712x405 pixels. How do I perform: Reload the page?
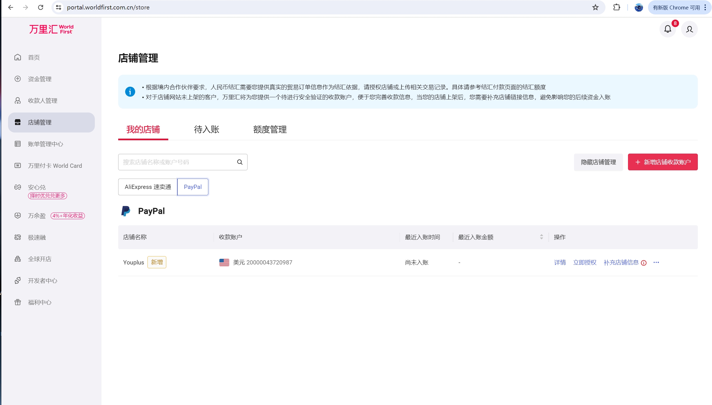tap(41, 7)
